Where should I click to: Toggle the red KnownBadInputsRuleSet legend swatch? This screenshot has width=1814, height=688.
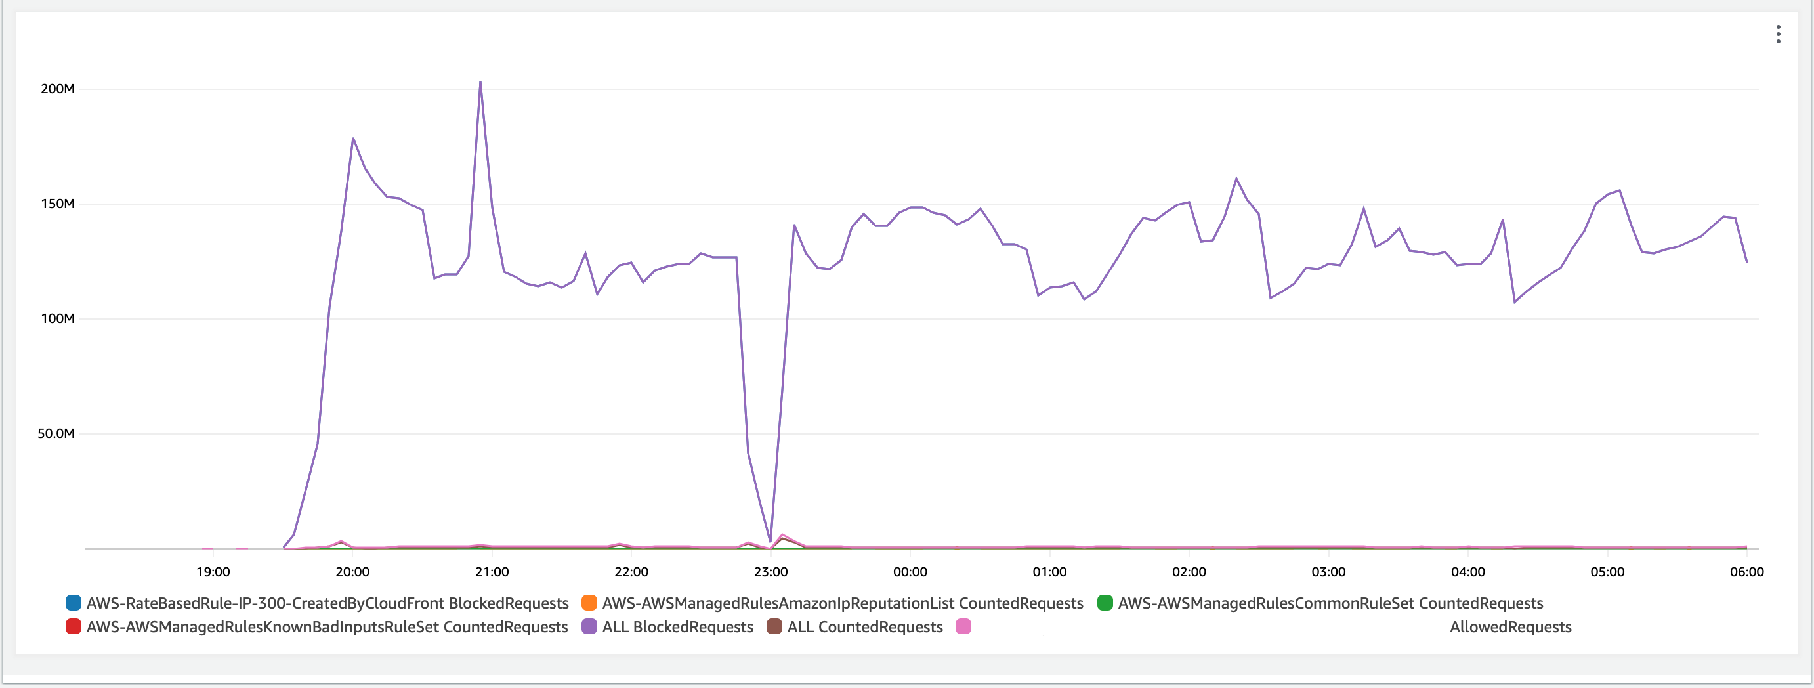(x=74, y=627)
